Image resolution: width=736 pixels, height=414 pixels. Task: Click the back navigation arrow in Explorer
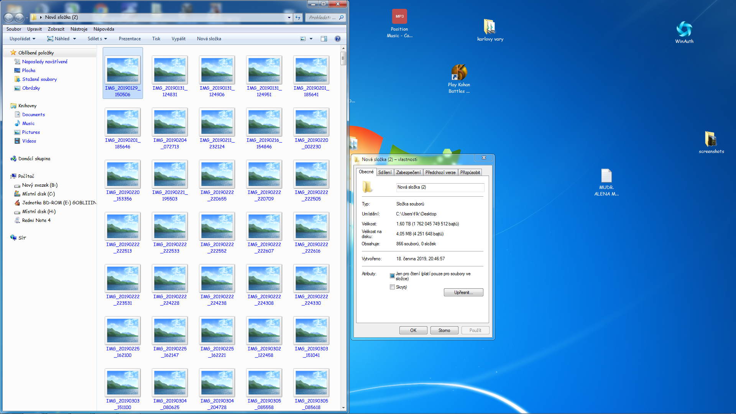click(x=9, y=17)
